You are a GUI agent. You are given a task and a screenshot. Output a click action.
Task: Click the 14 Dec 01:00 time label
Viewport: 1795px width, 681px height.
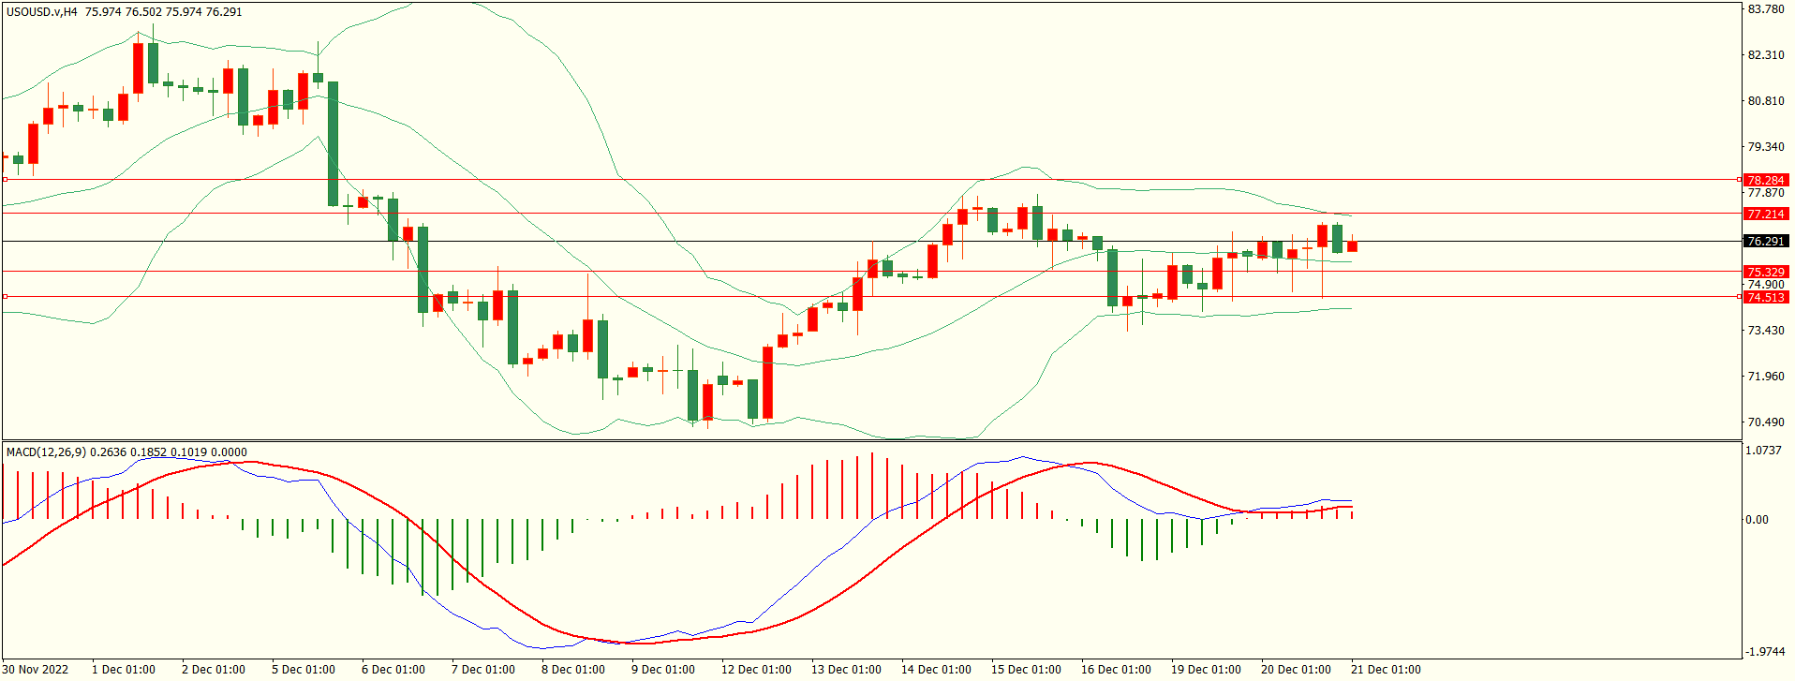[x=936, y=670]
